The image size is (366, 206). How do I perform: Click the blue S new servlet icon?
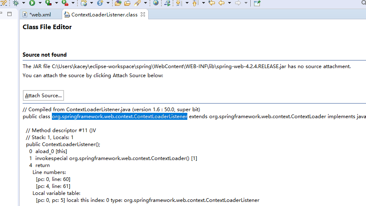tap(100, 3)
